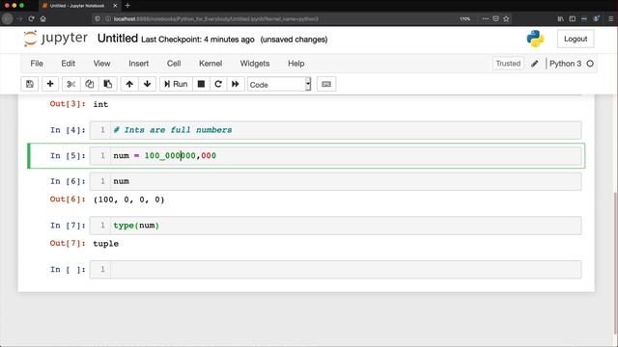Viewport: 618px width, 347px height.
Task: Open the Widgets menu
Action: (255, 64)
